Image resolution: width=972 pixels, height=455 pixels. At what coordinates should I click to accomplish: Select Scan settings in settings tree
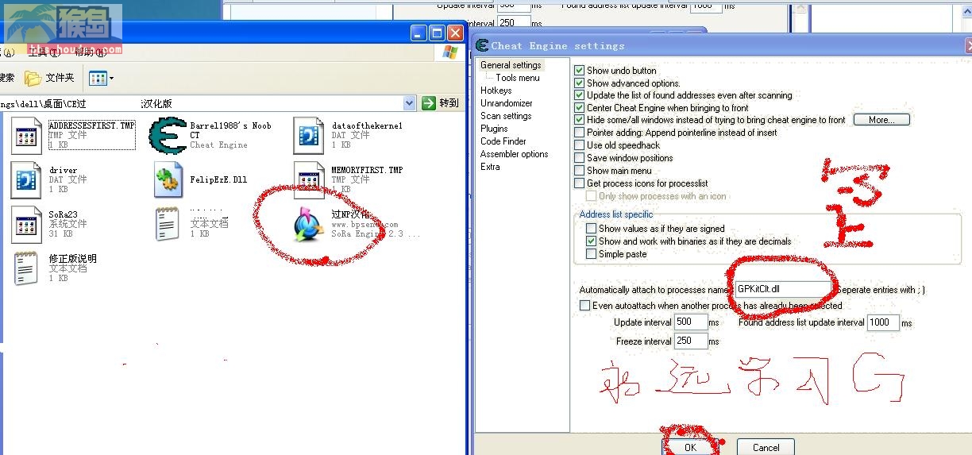pyautogui.click(x=506, y=116)
